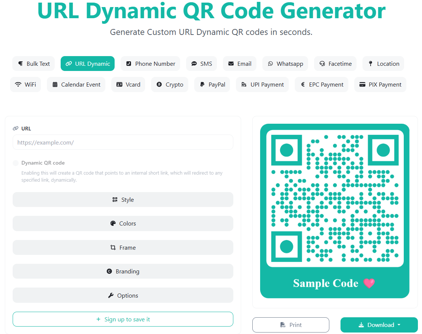This screenshot has height=334, width=422.
Task: Expand the Colors section
Action: tap(123, 224)
